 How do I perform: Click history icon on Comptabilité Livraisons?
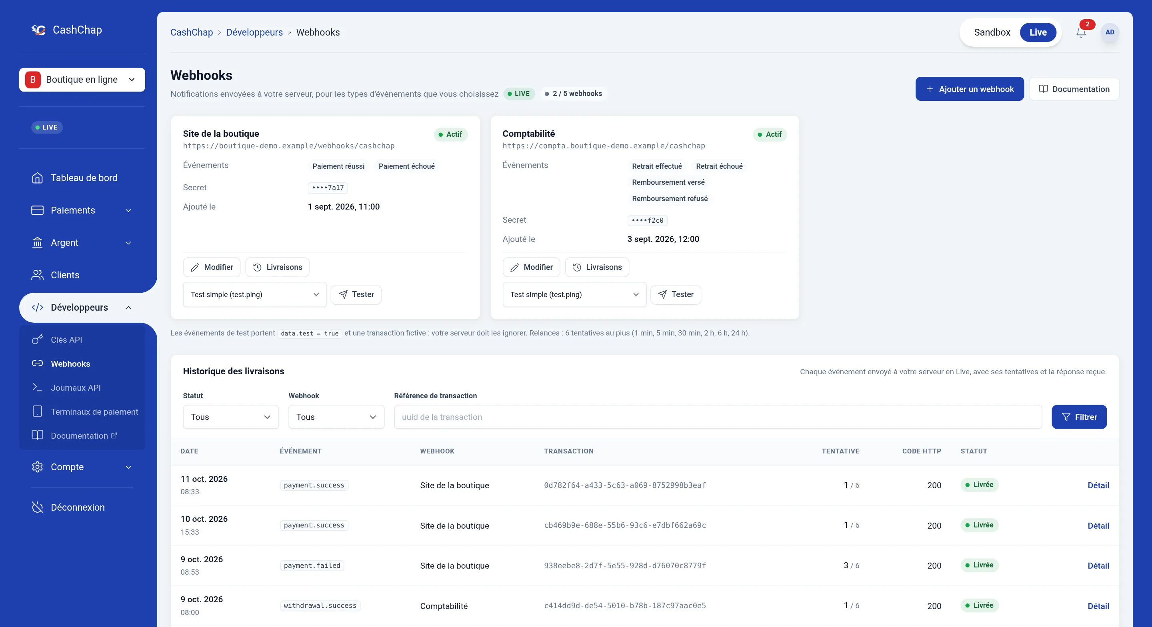[x=577, y=268]
